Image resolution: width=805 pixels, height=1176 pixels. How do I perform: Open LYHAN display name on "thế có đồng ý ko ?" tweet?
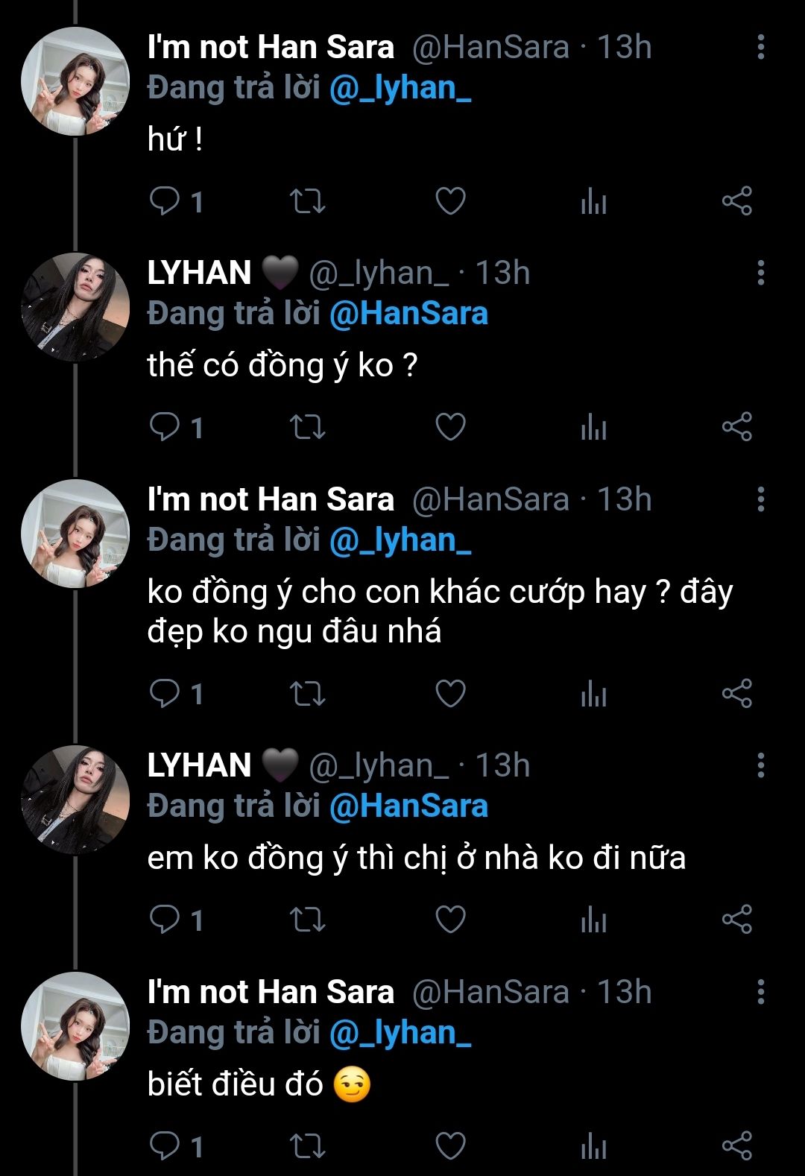click(199, 273)
